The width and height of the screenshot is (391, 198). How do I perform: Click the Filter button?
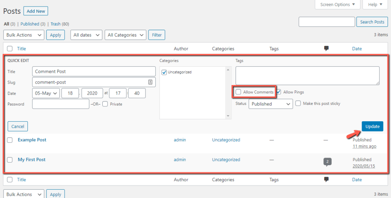click(x=157, y=35)
